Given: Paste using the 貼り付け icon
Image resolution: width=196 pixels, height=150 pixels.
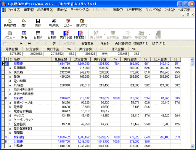Looking at the screenshot, I should [x=82, y=23].
